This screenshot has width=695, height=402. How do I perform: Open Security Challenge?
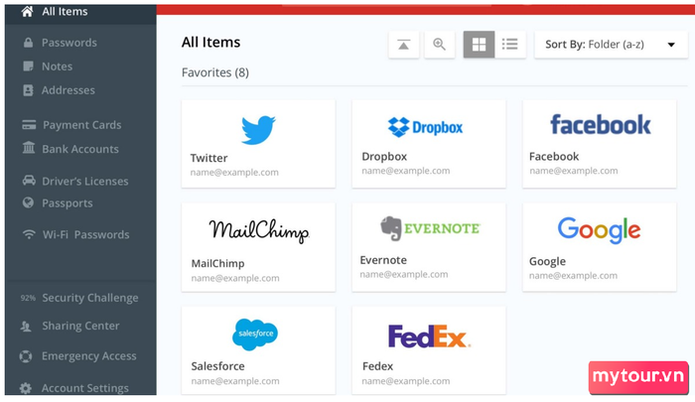click(x=80, y=298)
